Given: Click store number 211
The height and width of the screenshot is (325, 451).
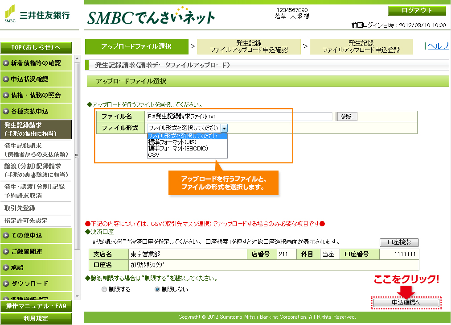Looking at the screenshot, I should pyautogui.click(x=287, y=254).
